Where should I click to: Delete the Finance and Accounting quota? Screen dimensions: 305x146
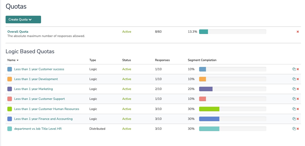(298, 119)
